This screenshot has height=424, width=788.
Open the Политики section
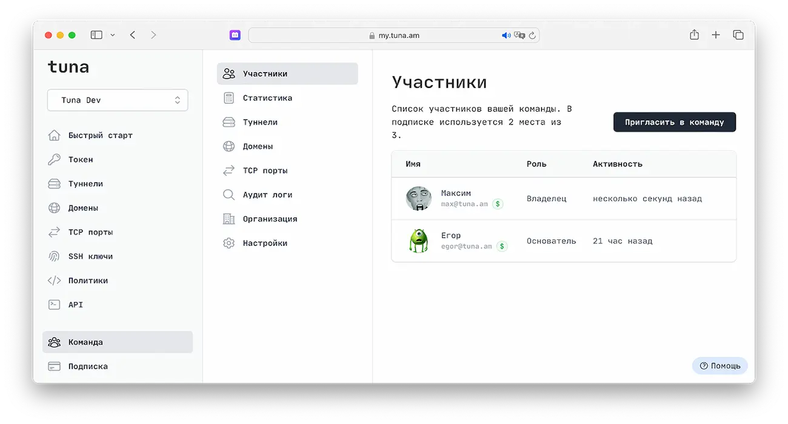pyautogui.click(x=84, y=280)
